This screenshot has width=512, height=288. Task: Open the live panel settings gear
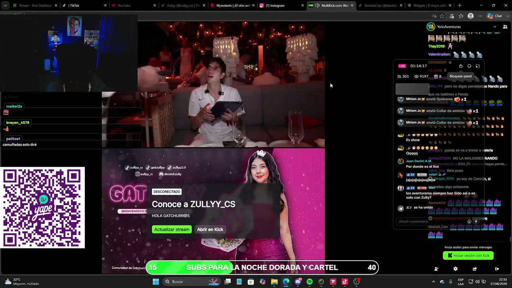[x=469, y=66]
